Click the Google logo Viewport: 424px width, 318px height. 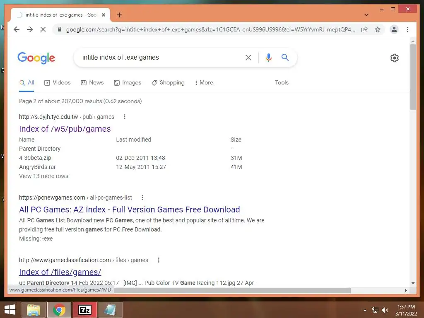point(36,58)
